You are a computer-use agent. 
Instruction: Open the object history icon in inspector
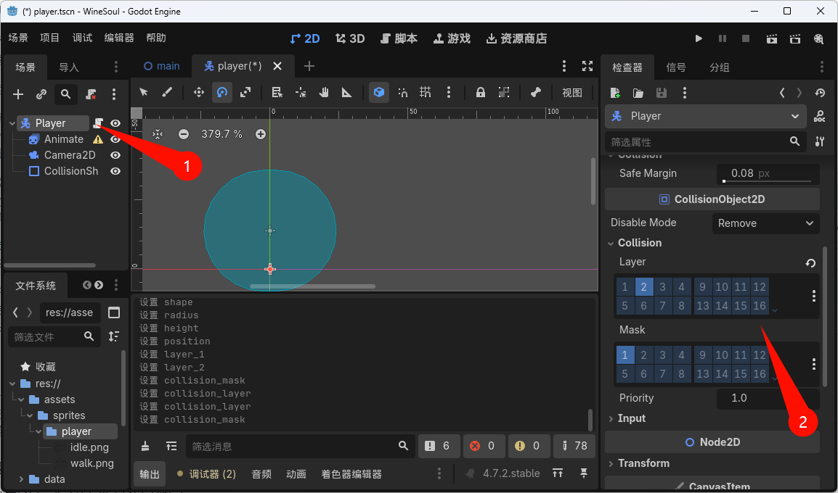[821, 92]
